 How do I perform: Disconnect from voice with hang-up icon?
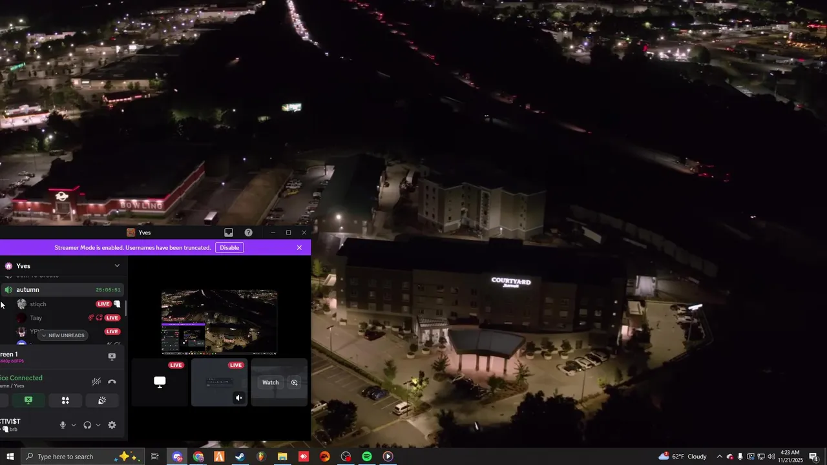tap(112, 382)
